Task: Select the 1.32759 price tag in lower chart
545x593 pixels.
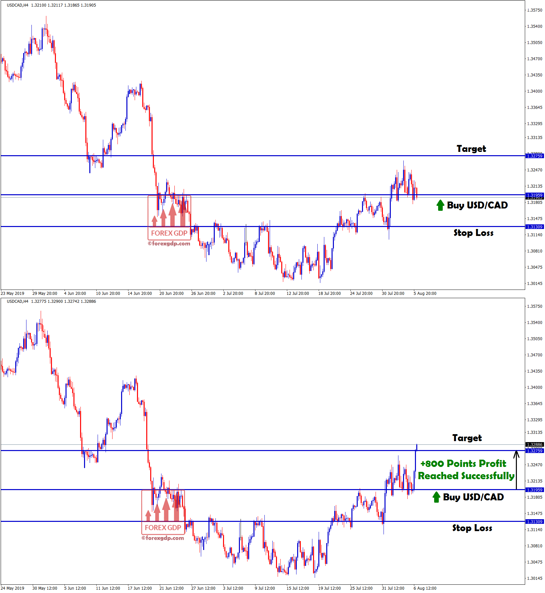Action: (x=534, y=451)
